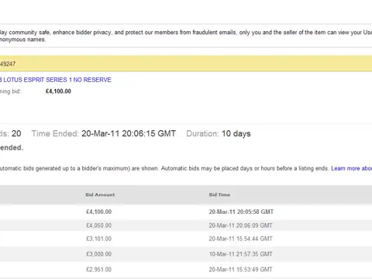Select the £3,101.00 bid amount cell
The image size is (372, 279).
click(99, 239)
